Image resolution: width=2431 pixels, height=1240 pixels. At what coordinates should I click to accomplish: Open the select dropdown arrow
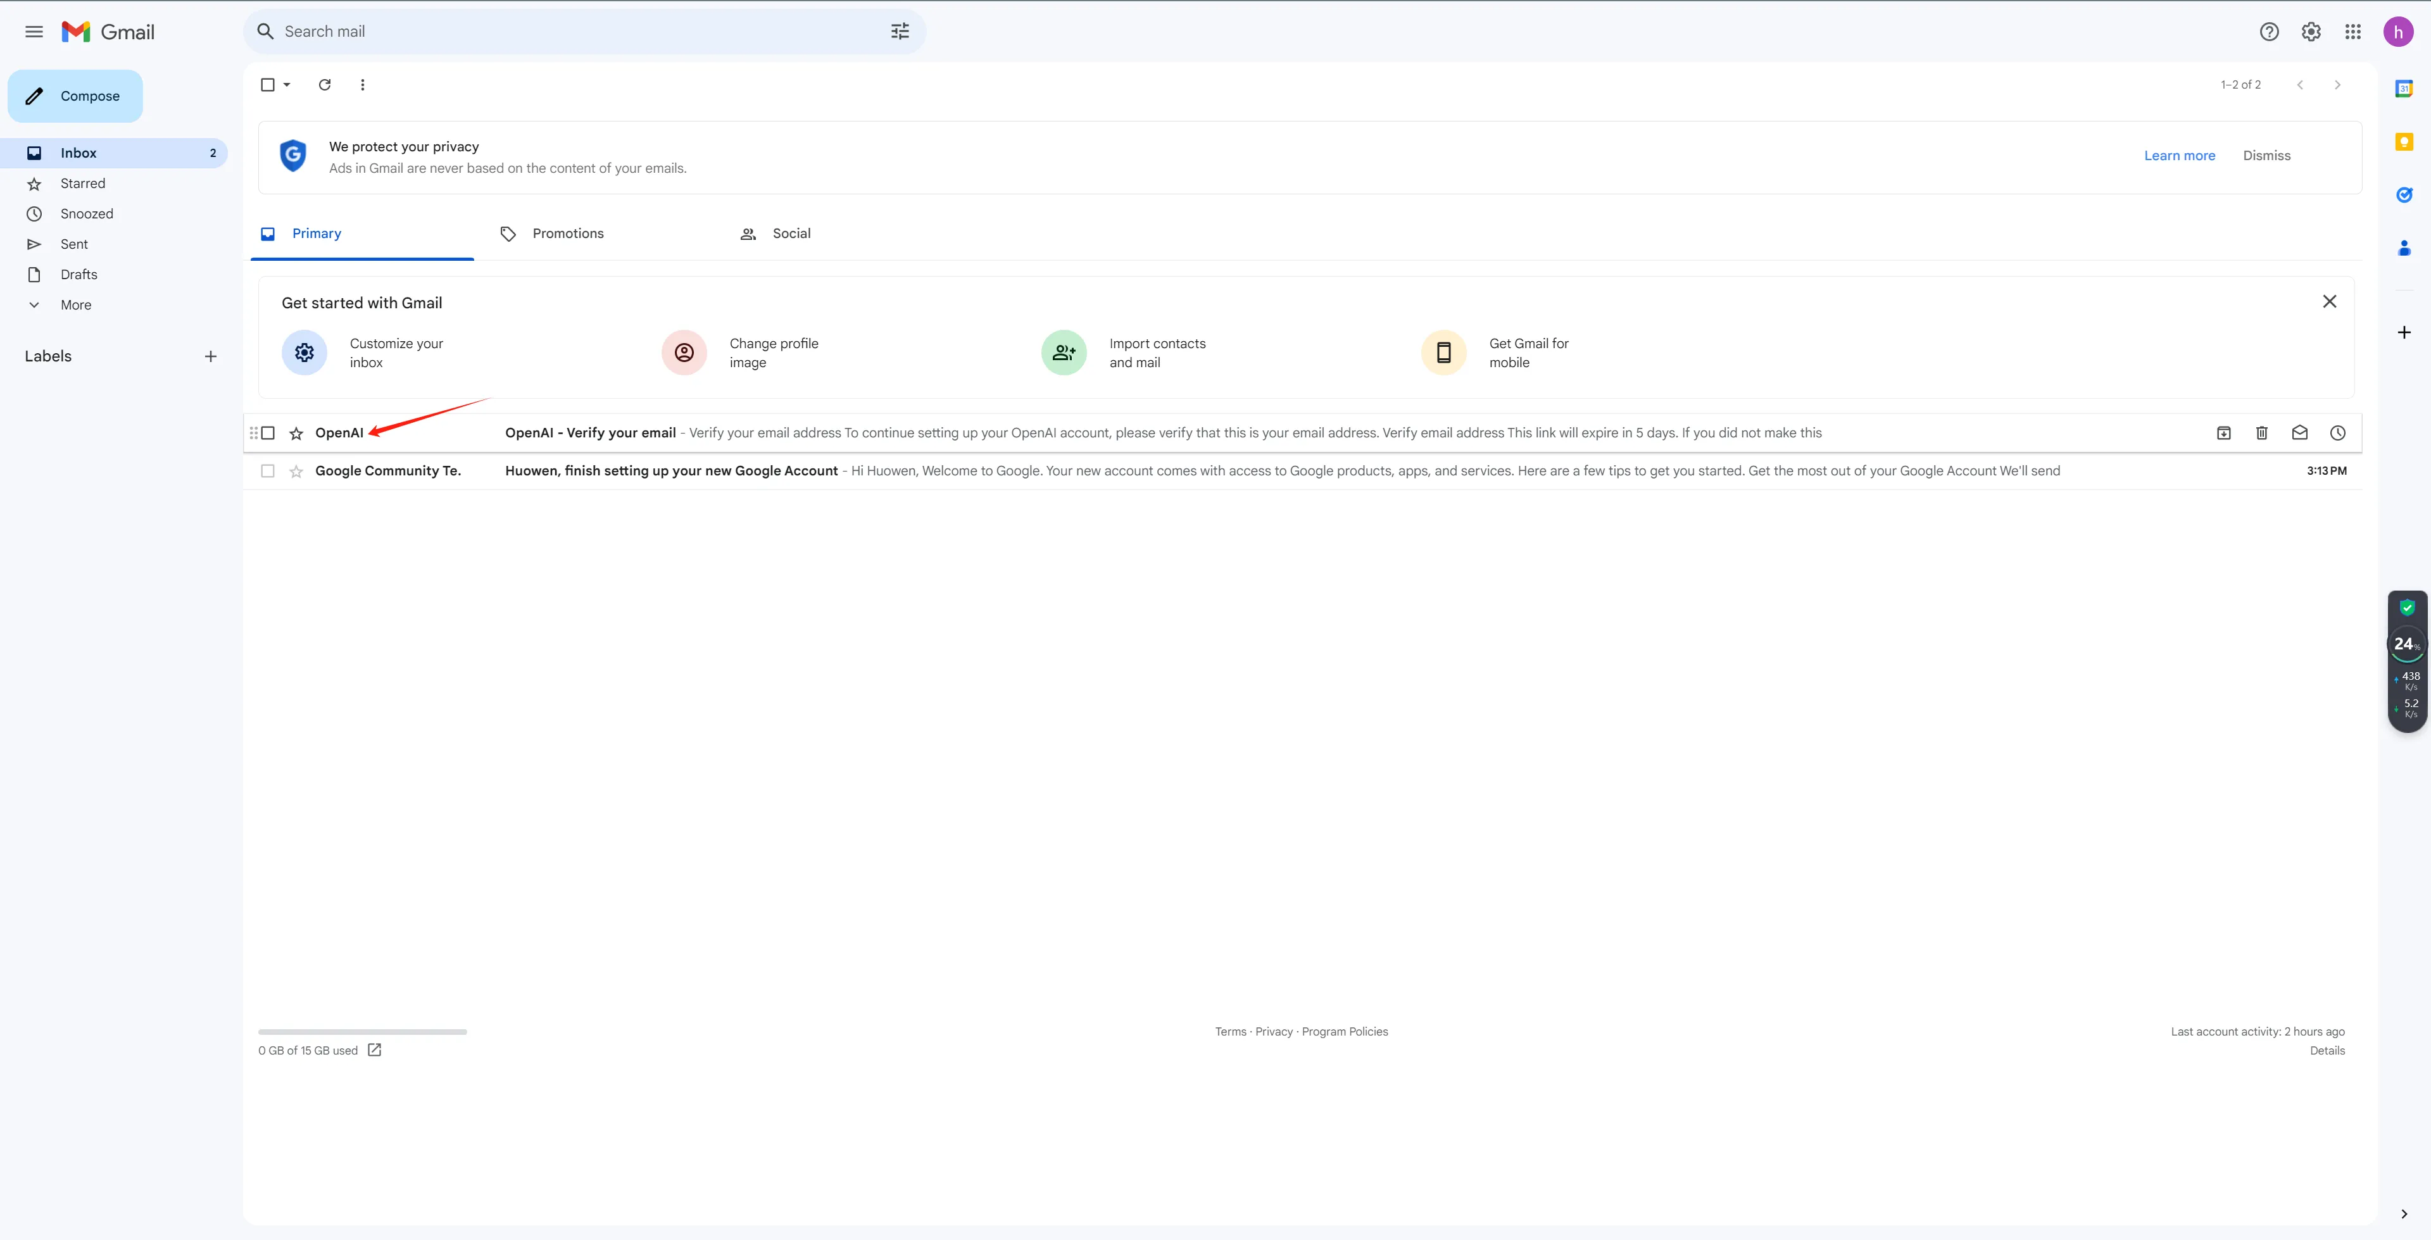287,85
